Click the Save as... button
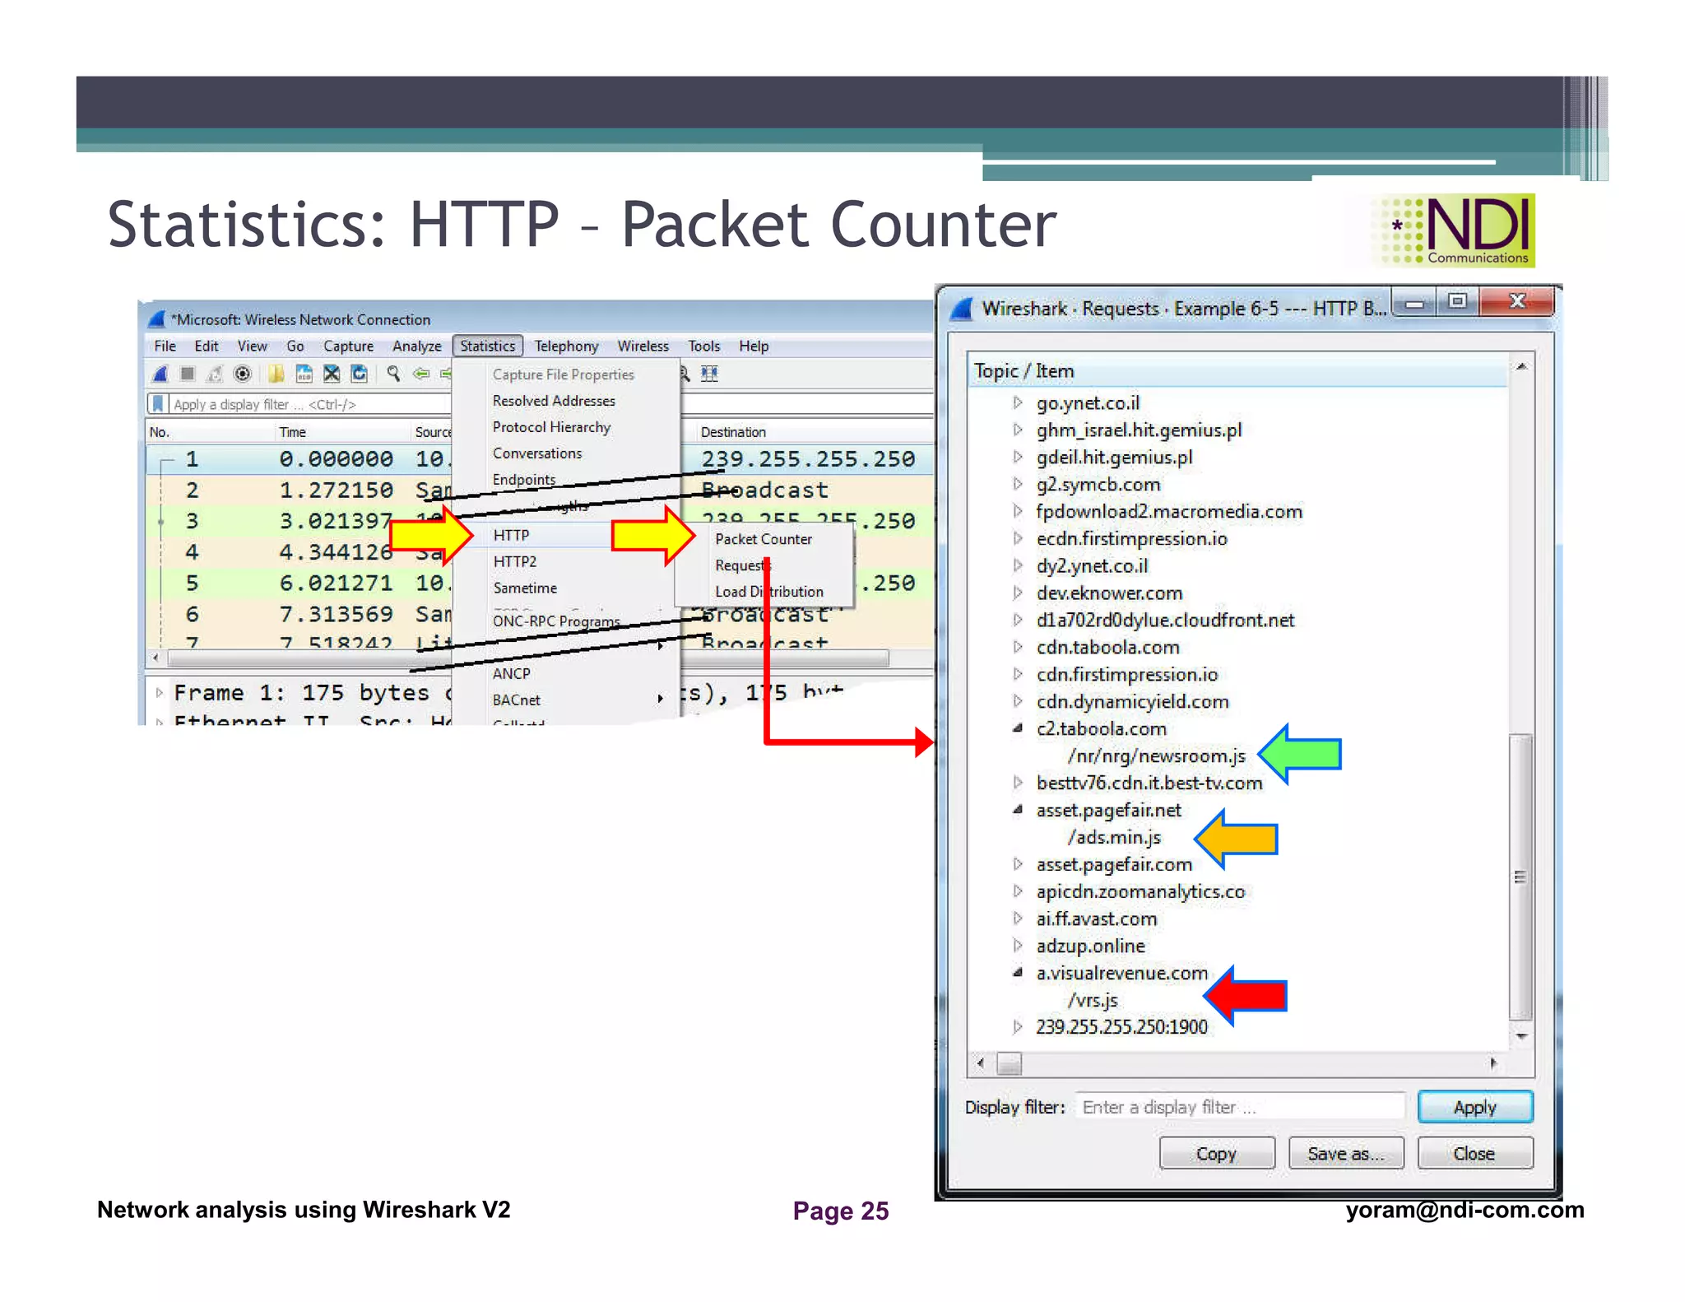This screenshot has height=1302, width=1685. (x=1346, y=1154)
